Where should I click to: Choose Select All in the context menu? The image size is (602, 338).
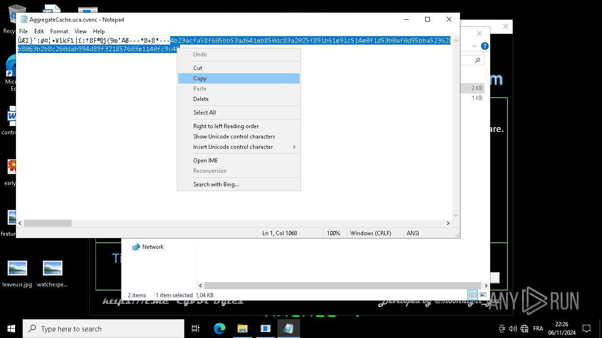click(x=238, y=113)
